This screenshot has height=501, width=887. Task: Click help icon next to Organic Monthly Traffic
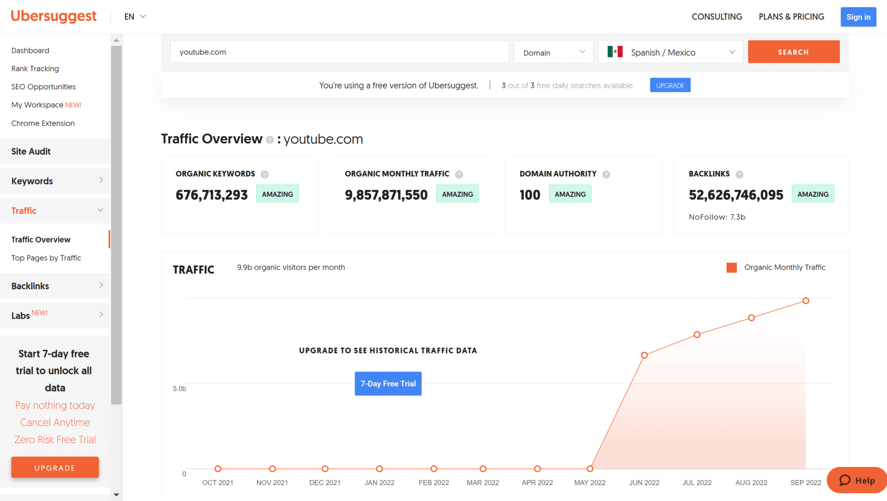459,174
